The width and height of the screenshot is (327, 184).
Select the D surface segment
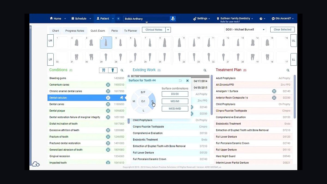click(x=152, y=101)
